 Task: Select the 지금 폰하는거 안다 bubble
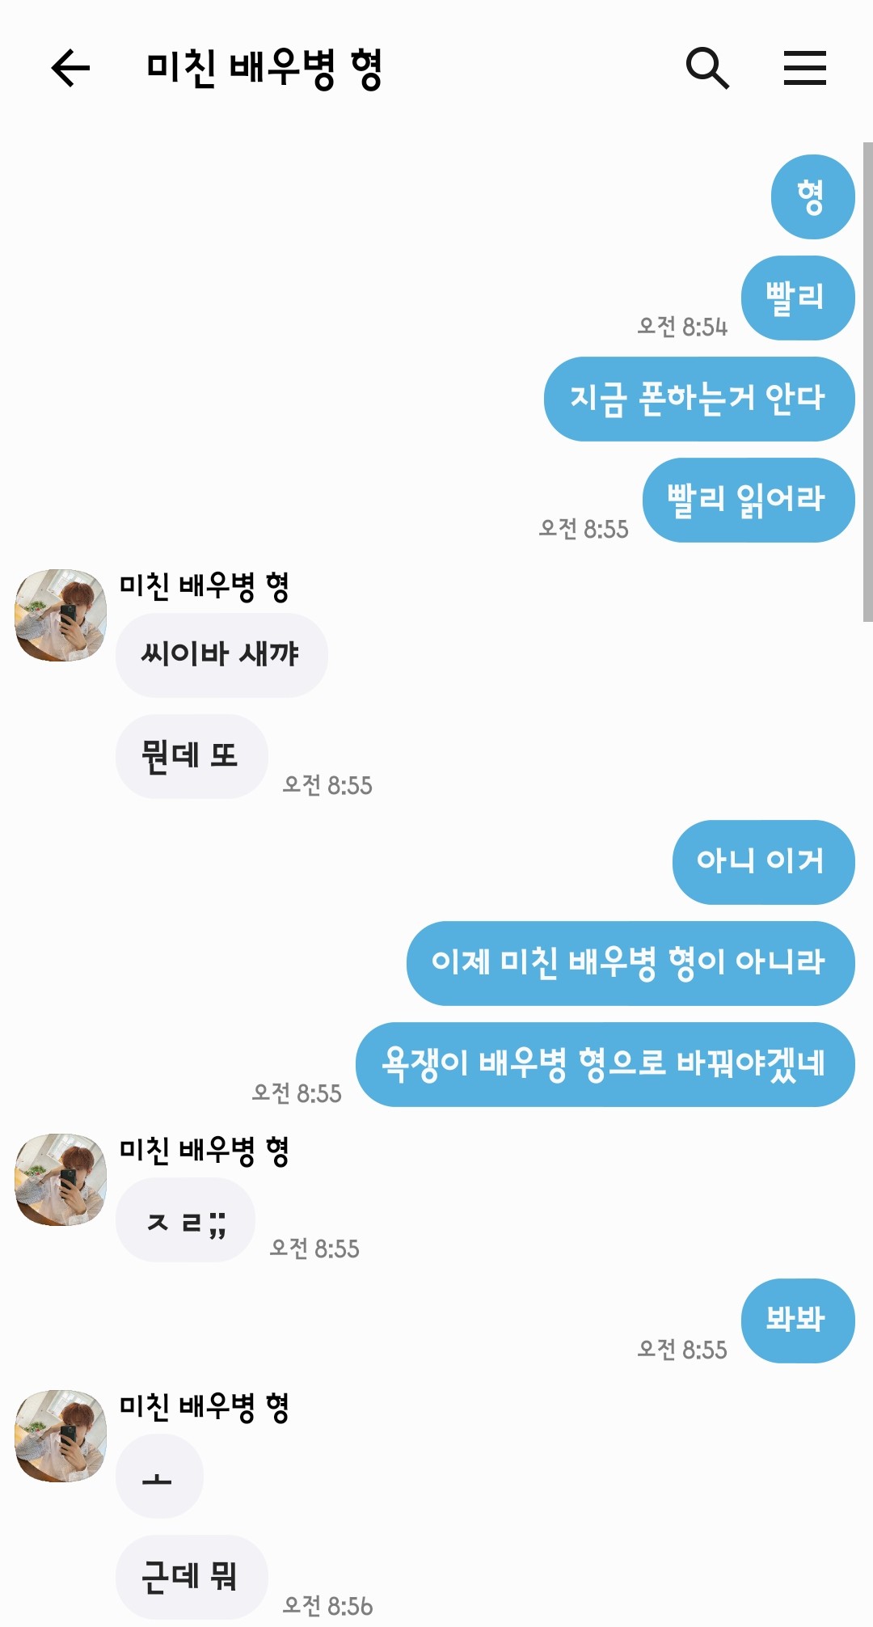coord(699,399)
